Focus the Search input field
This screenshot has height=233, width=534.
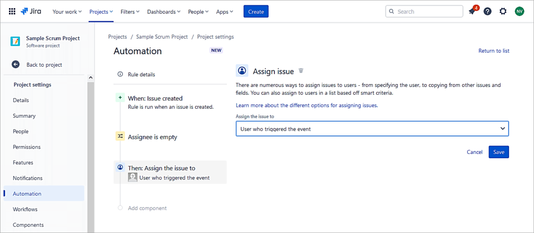click(x=424, y=11)
